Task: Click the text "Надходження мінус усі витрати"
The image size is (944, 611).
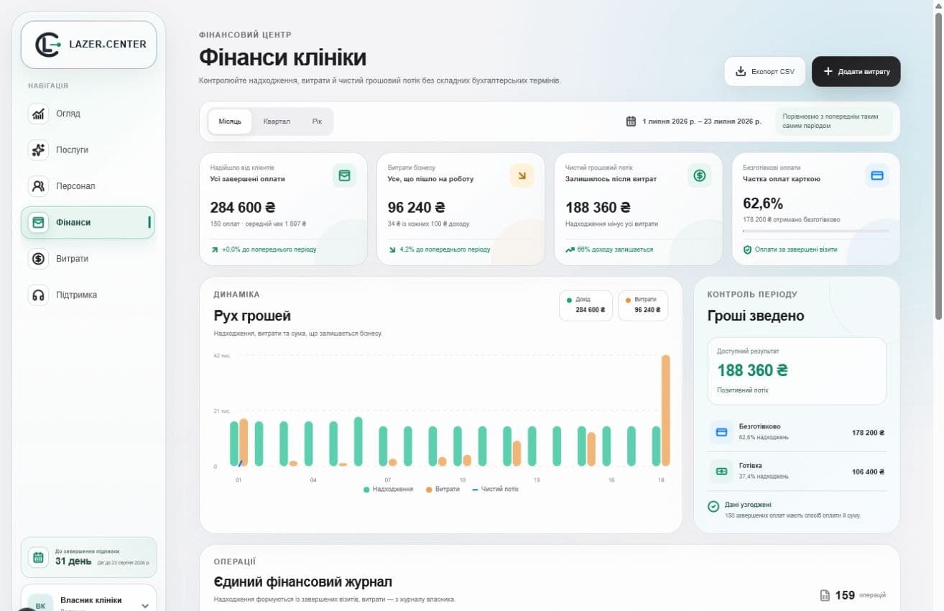Action: [x=611, y=224]
